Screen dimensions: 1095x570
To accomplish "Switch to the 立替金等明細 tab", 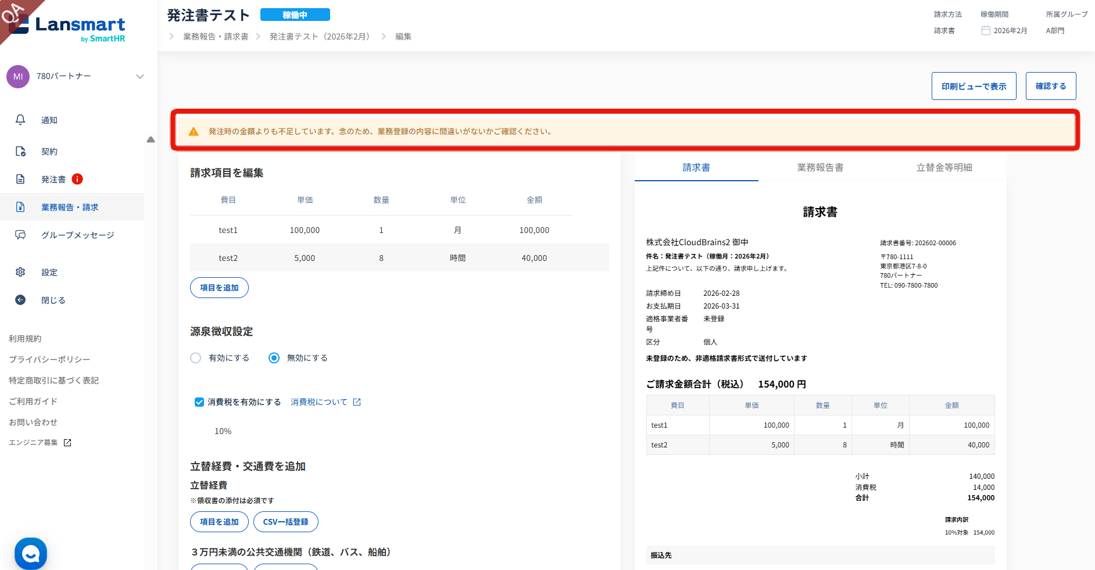I will [x=944, y=167].
